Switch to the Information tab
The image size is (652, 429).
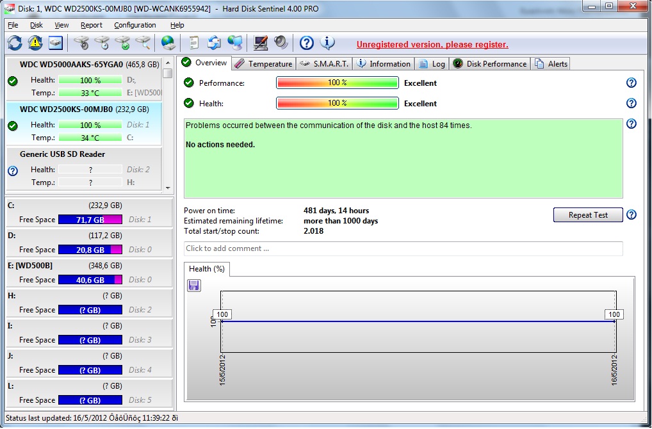pos(384,63)
